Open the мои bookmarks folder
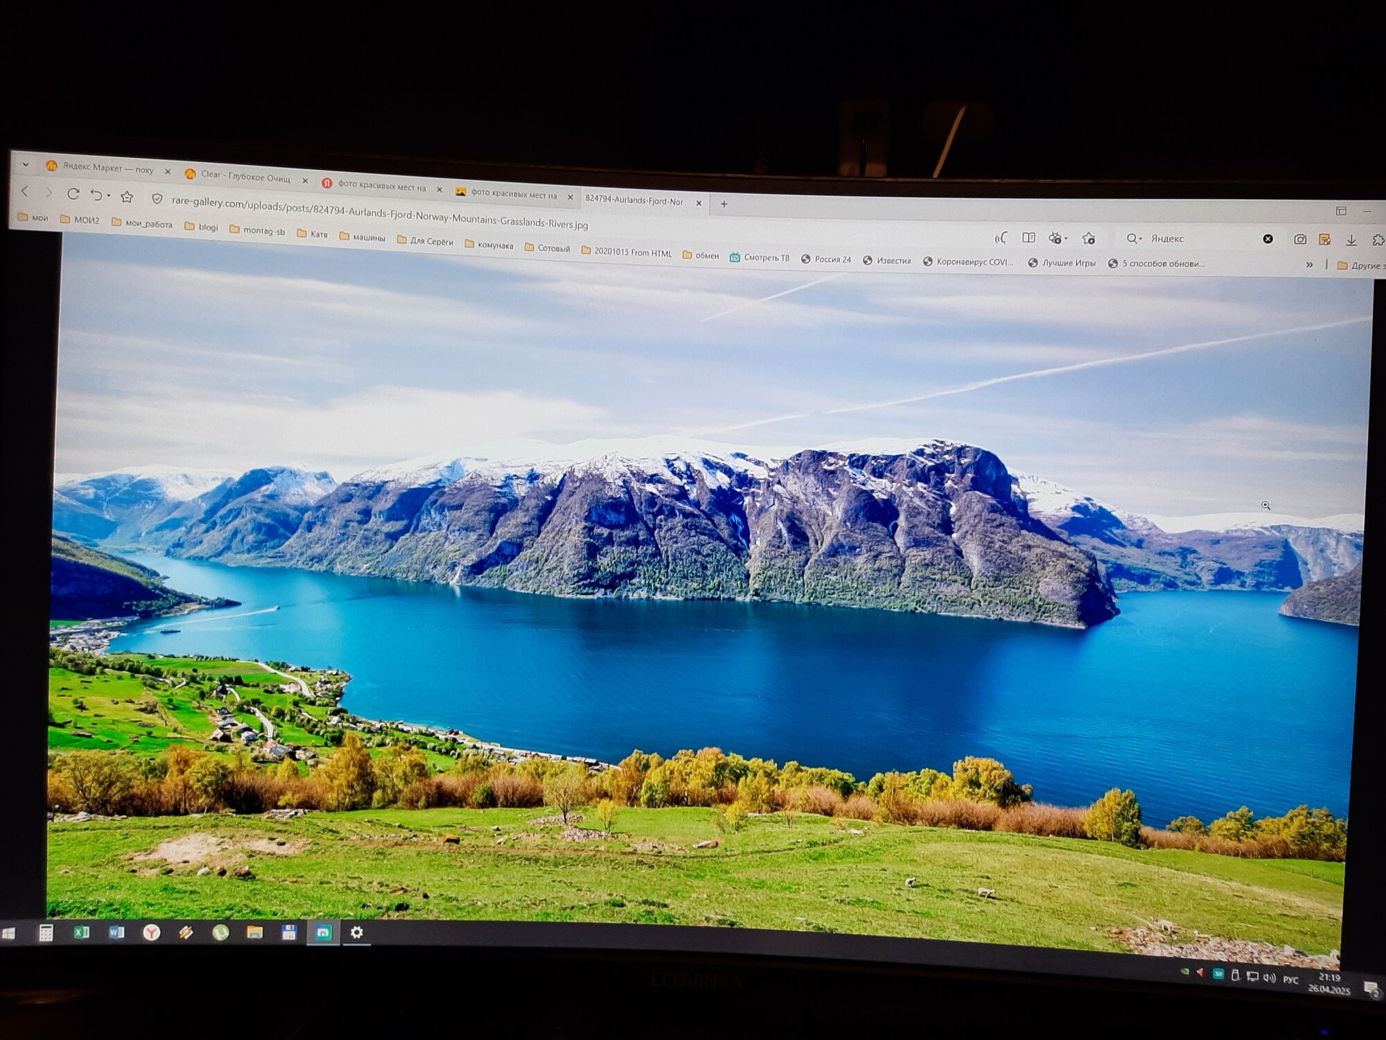 33,218
